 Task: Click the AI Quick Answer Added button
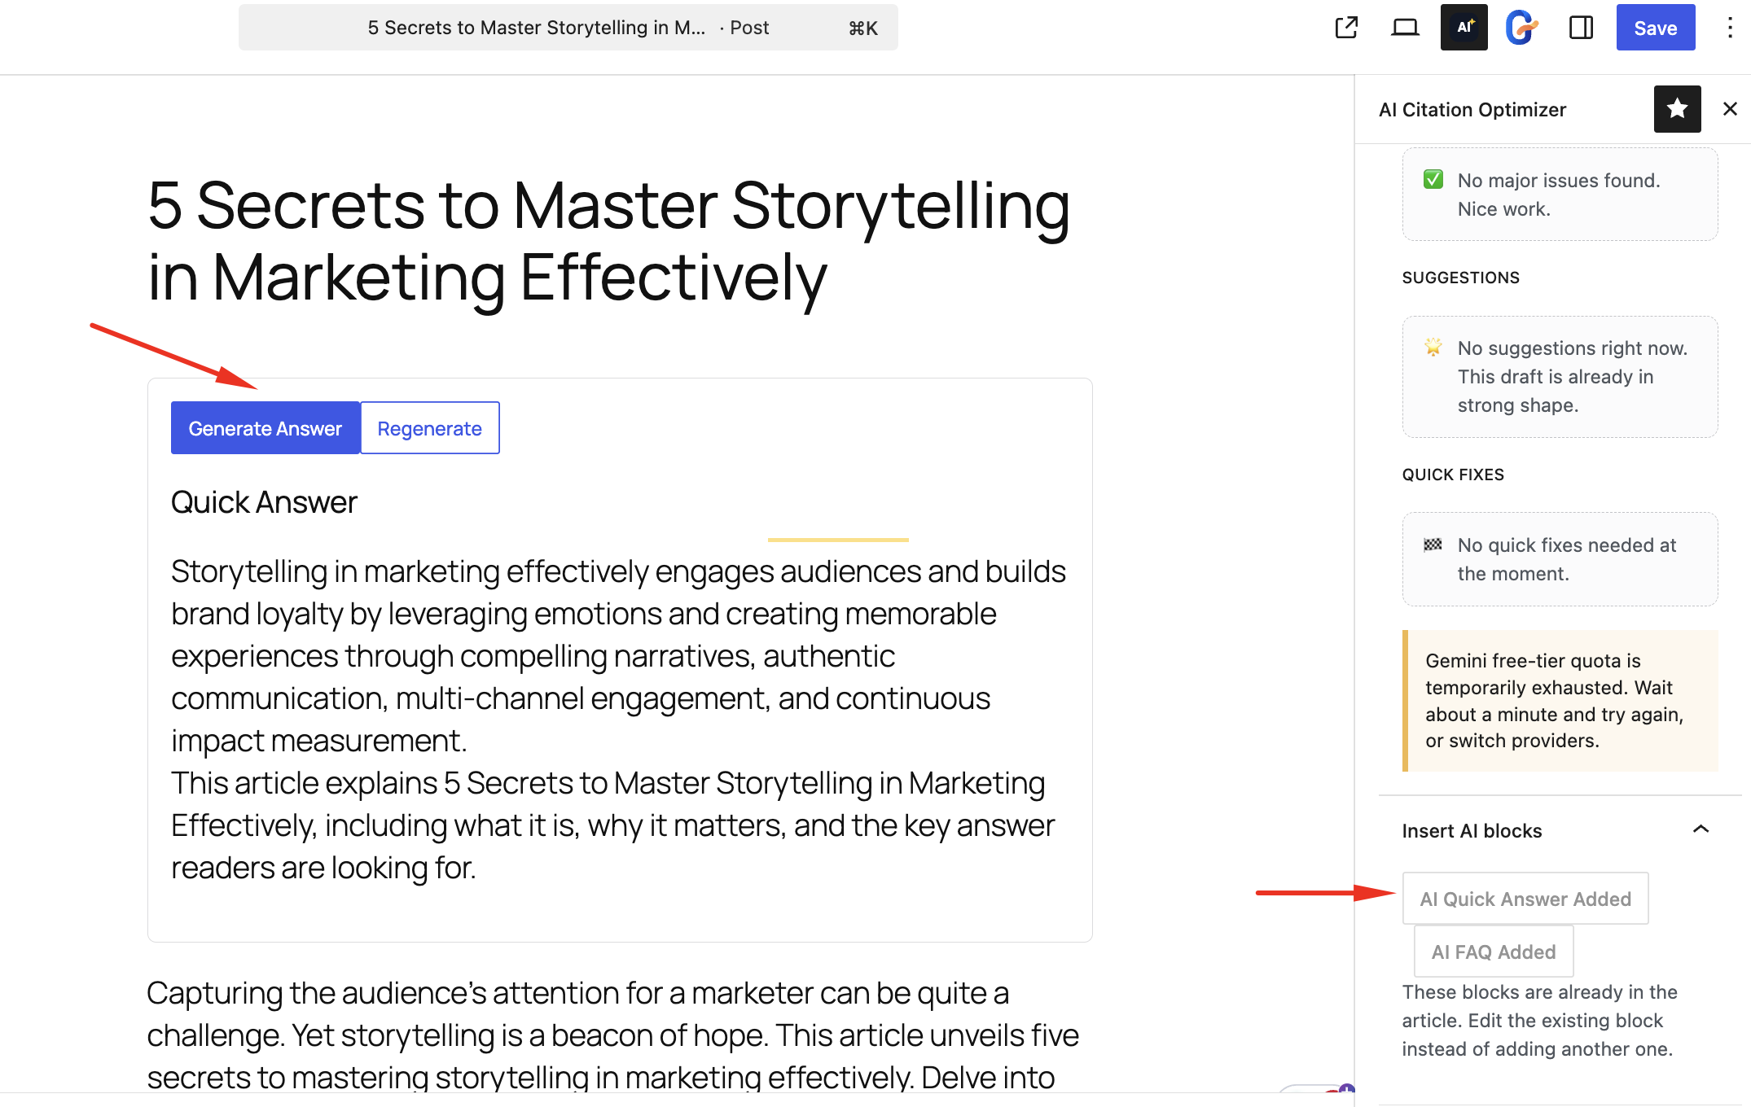1525,899
